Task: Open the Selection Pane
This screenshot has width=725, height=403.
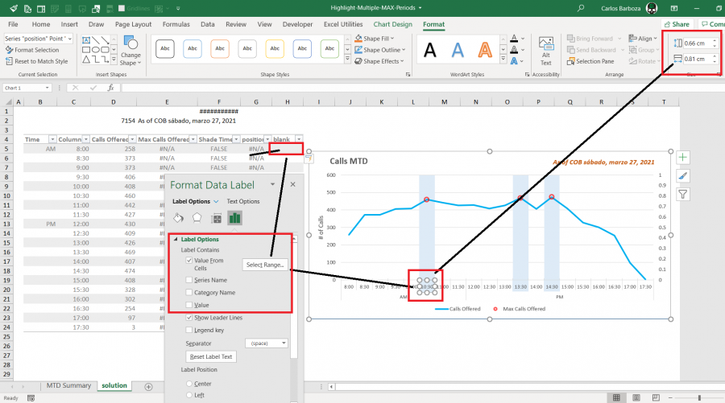Action: coord(591,61)
